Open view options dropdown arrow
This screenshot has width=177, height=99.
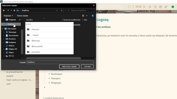click(87, 16)
